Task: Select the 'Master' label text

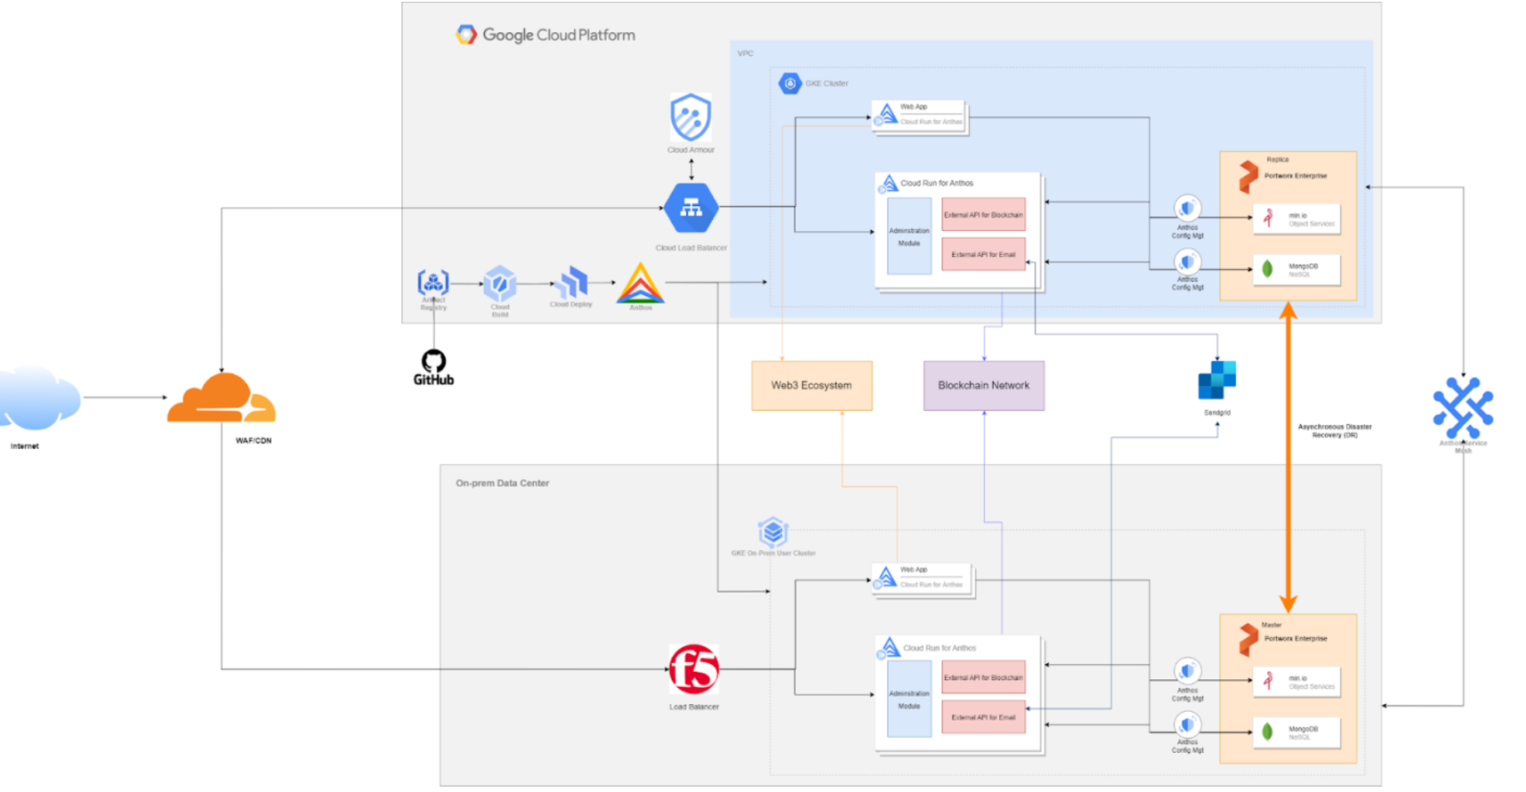Action: (1272, 625)
